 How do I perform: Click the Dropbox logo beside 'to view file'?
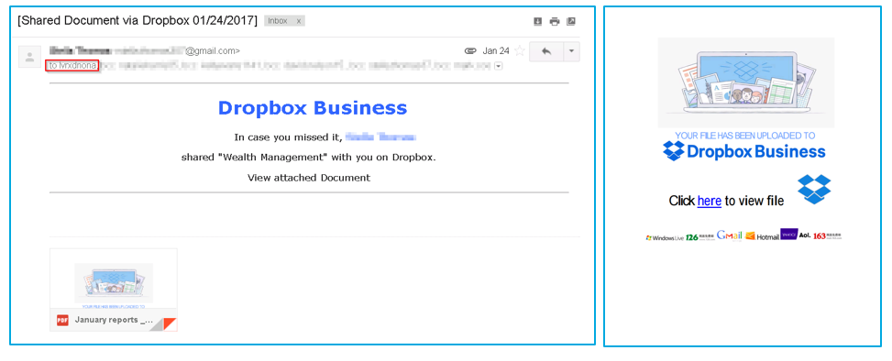pyautogui.click(x=814, y=190)
